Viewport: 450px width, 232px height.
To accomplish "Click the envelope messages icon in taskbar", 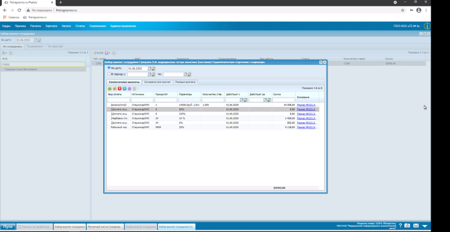I will (x=416, y=226).
